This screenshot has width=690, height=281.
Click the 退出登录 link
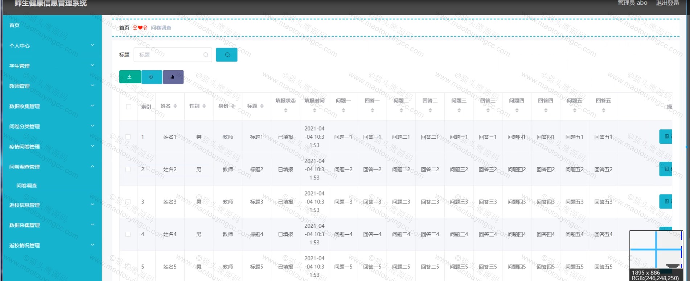click(x=667, y=3)
